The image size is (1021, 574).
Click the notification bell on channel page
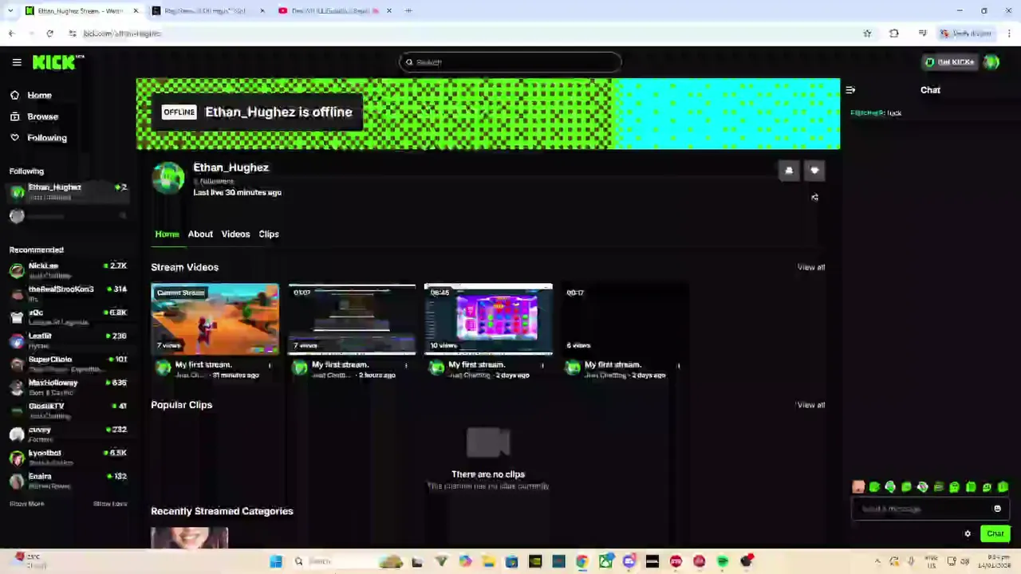[789, 171]
